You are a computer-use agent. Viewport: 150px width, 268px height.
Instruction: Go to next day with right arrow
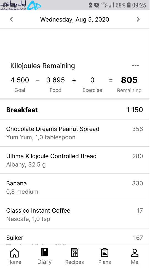138,19
